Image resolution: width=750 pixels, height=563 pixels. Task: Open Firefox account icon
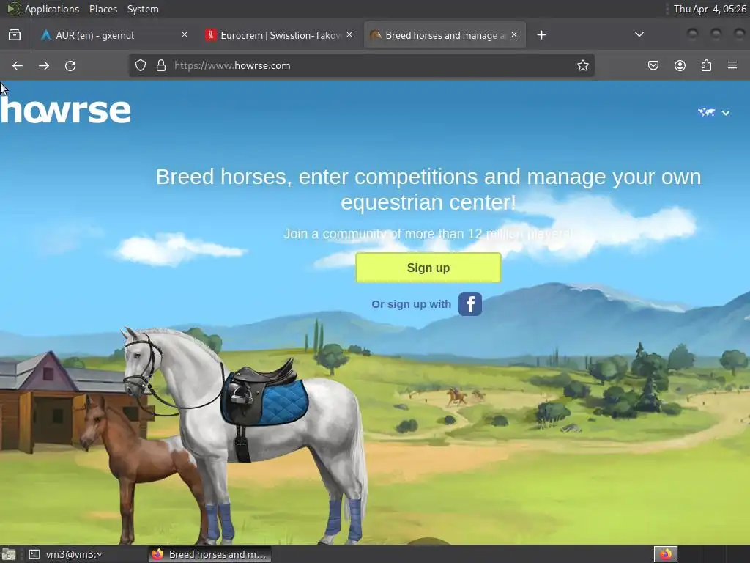tap(680, 65)
